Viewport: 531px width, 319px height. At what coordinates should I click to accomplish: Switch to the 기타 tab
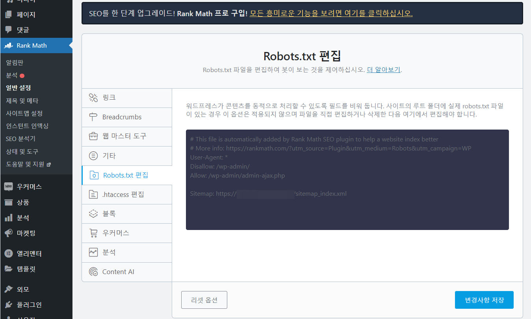(x=127, y=156)
